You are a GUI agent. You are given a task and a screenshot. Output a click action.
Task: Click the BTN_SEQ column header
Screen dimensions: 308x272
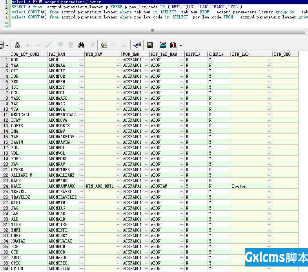[286, 54]
